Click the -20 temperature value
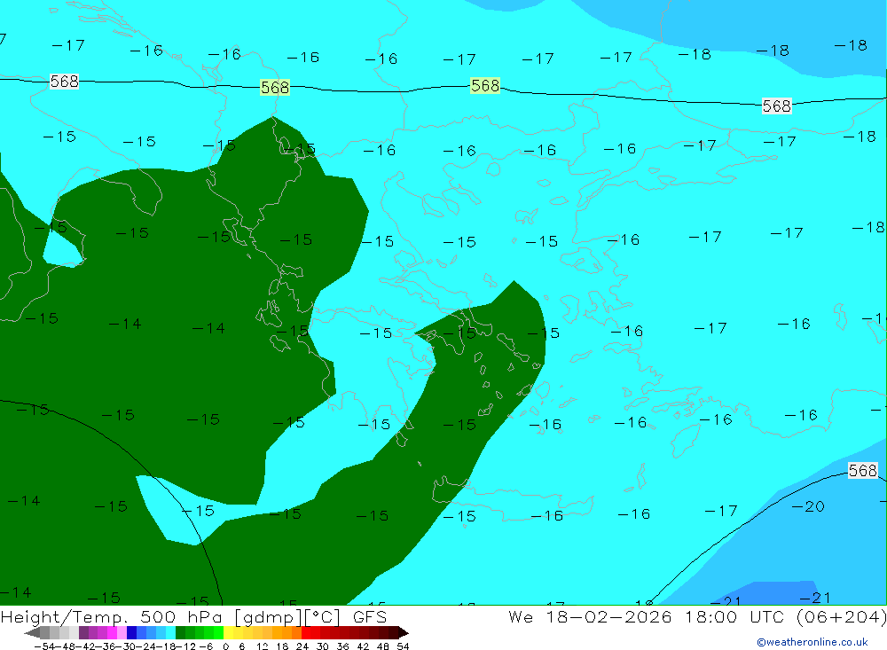The height and width of the screenshot is (650, 887). [x=808, y=506]
